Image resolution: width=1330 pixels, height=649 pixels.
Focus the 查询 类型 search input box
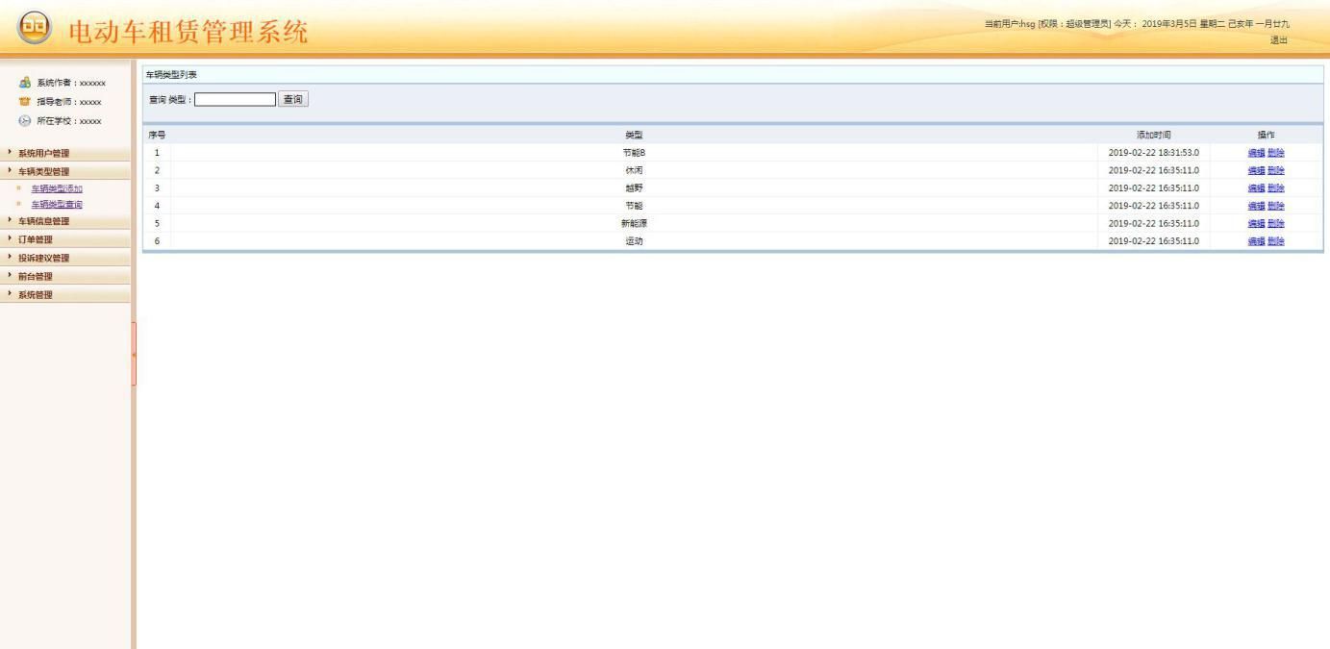(x=235, y=99)
